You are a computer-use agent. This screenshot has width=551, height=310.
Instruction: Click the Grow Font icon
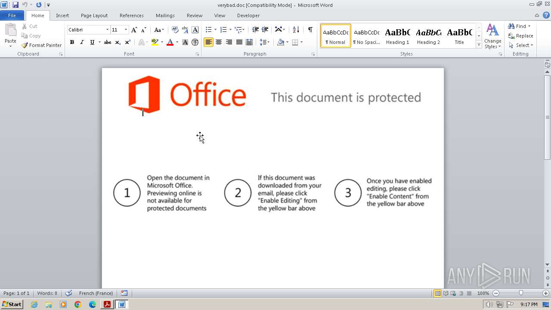tap(134, 30)
